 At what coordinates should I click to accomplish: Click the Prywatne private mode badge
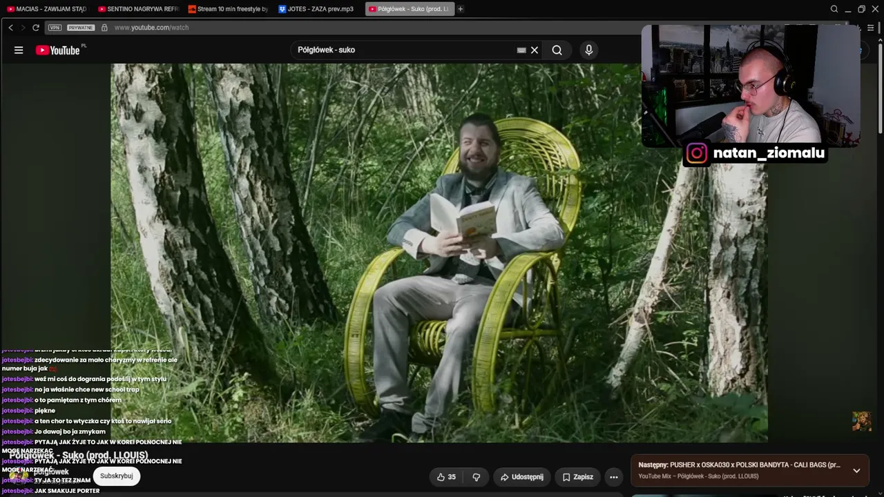[81, 28]
